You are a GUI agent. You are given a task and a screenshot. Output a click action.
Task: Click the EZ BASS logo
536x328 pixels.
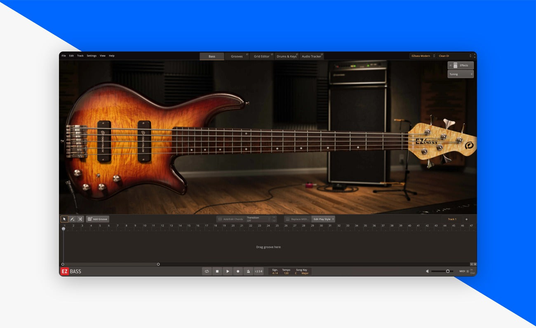71,272
